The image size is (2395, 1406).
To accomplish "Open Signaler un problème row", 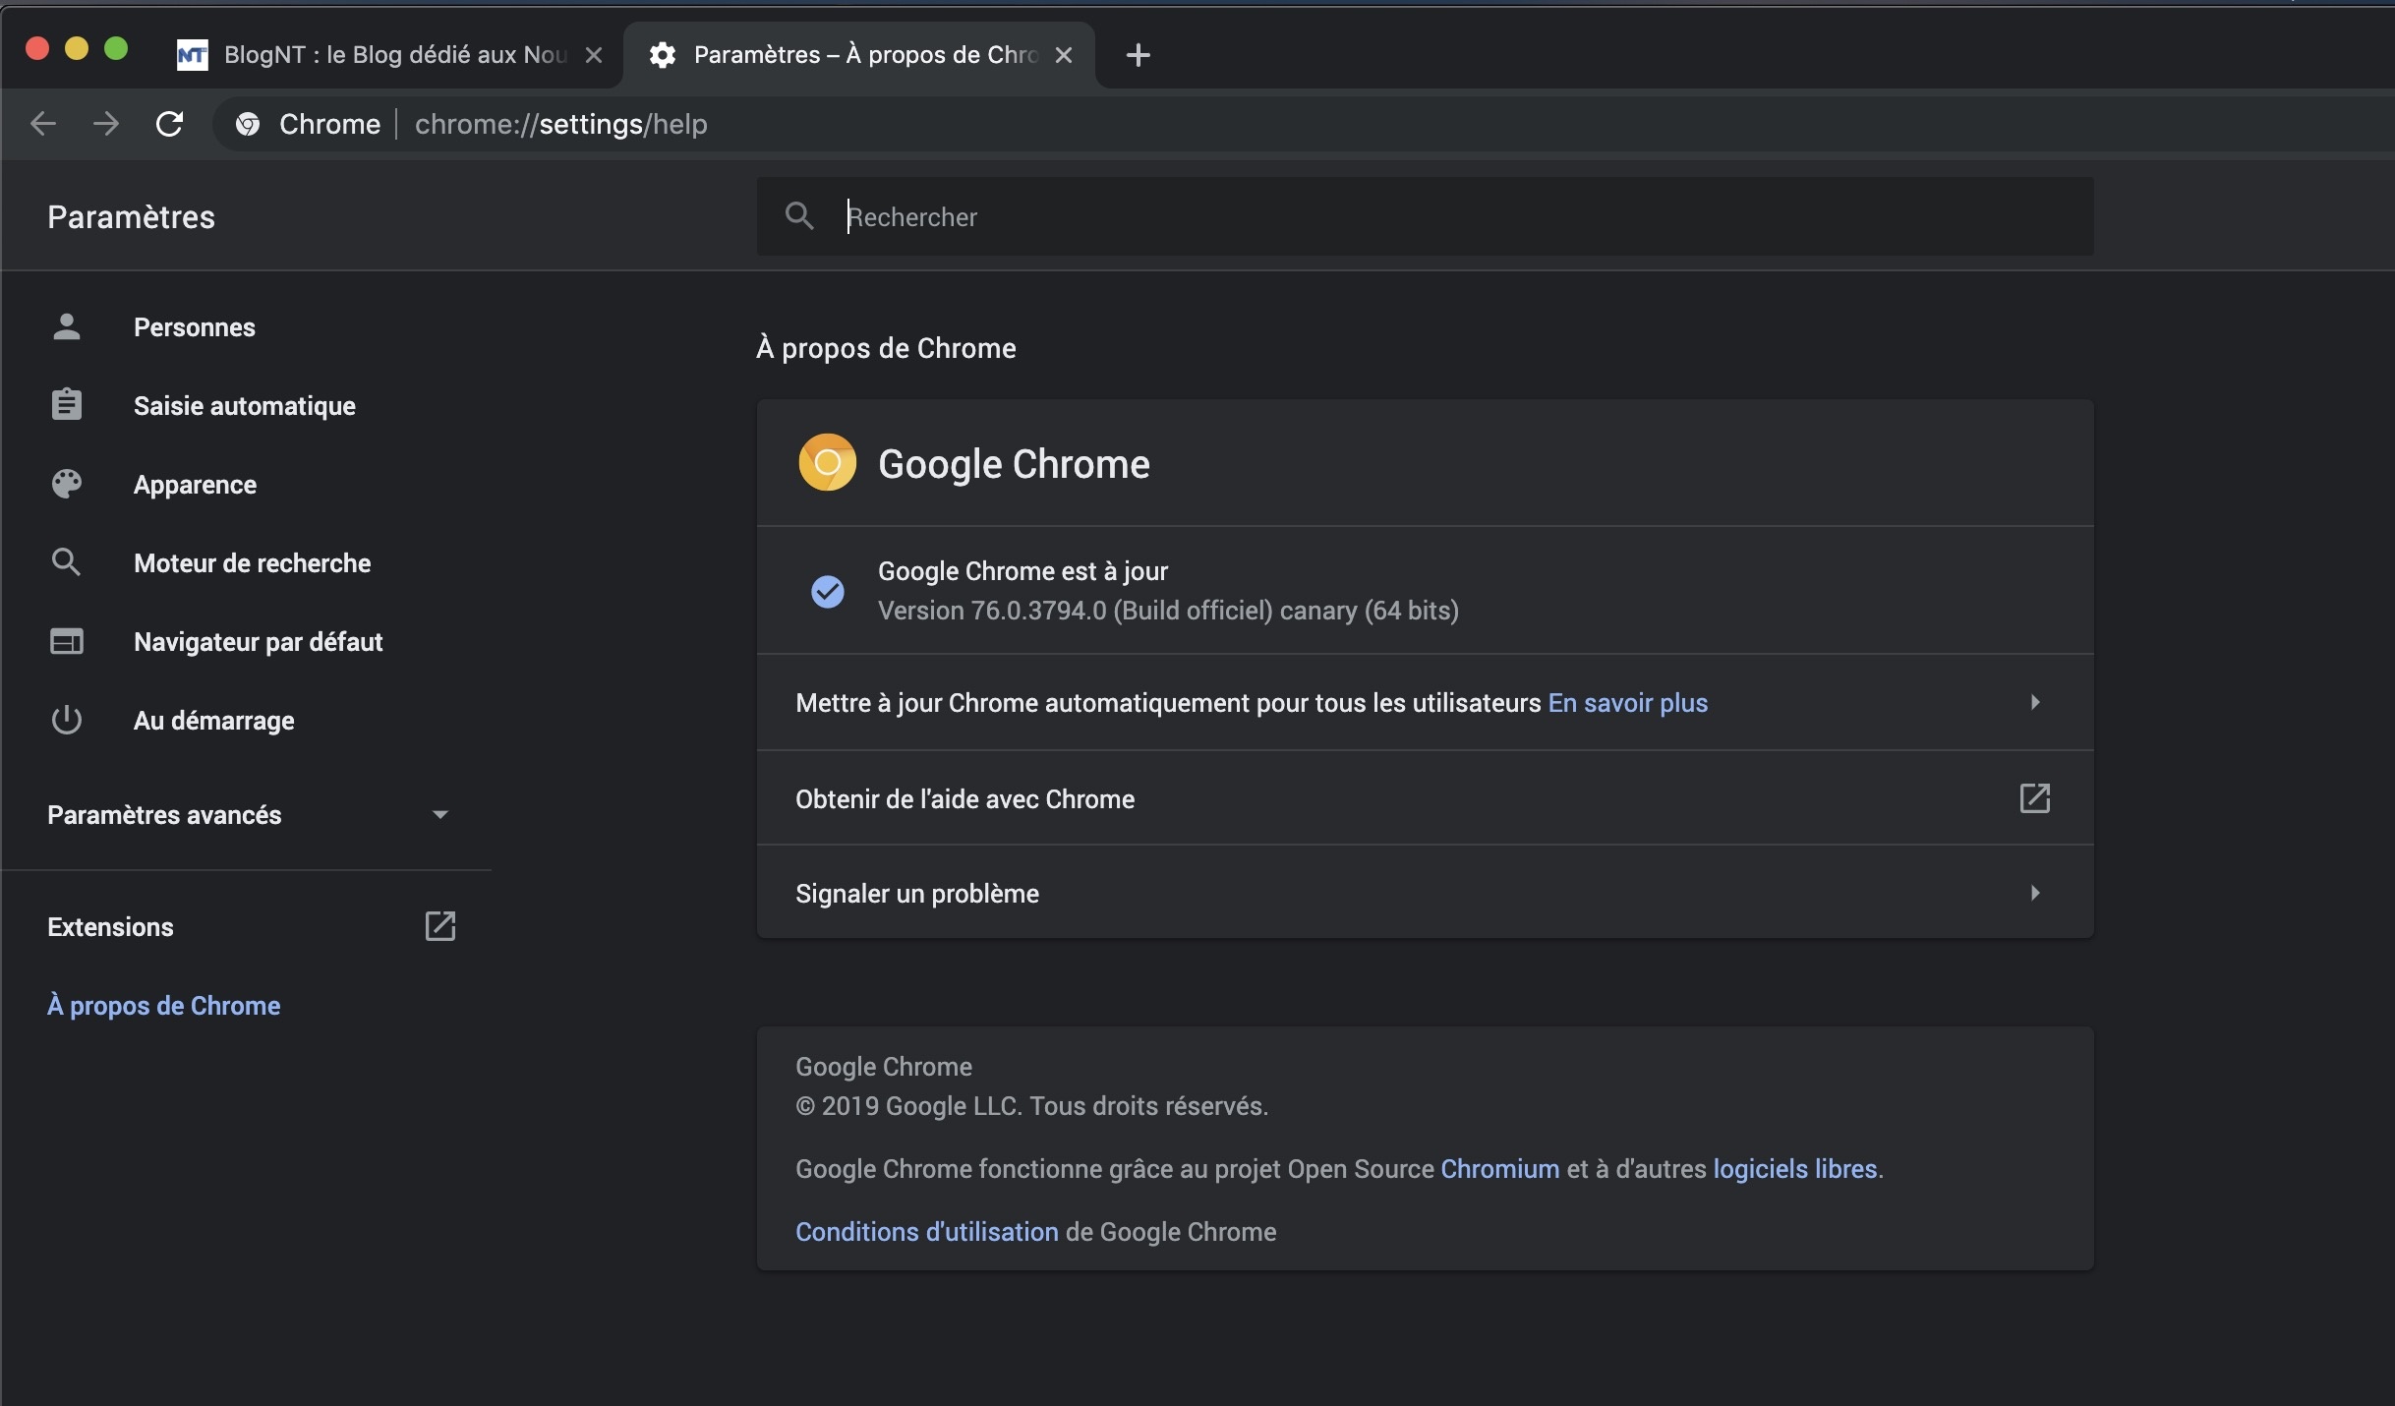I will [1425, 893].
